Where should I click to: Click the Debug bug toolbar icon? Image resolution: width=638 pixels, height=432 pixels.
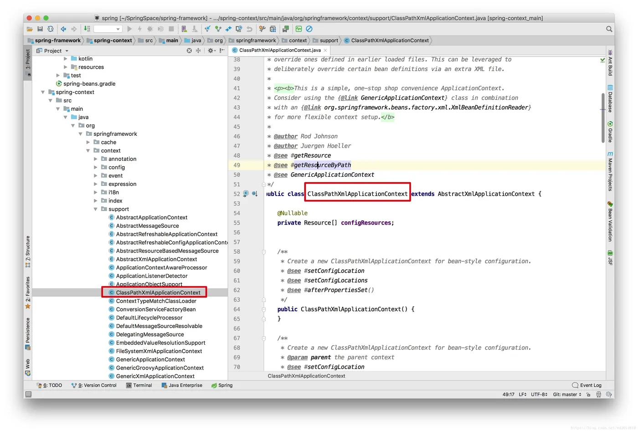[149, 29]
